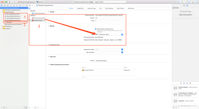Expand the Products folder
Screen dimensions: 199x109
(2, 29)
